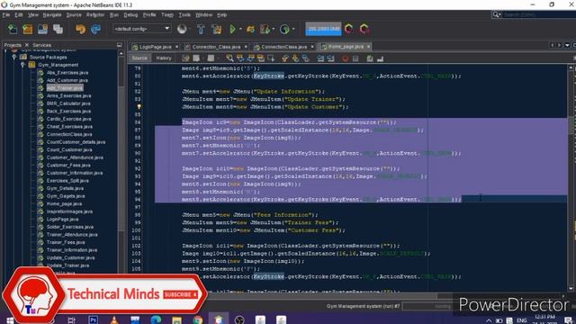The width and height of the screenshot is (576, 324).
Task: Click the blue memory usage bar
Action: coord(323,29)
